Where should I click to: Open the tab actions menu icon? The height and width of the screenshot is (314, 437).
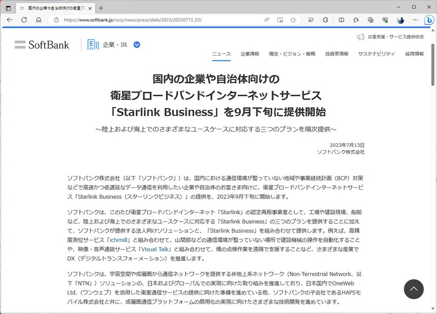8,8
